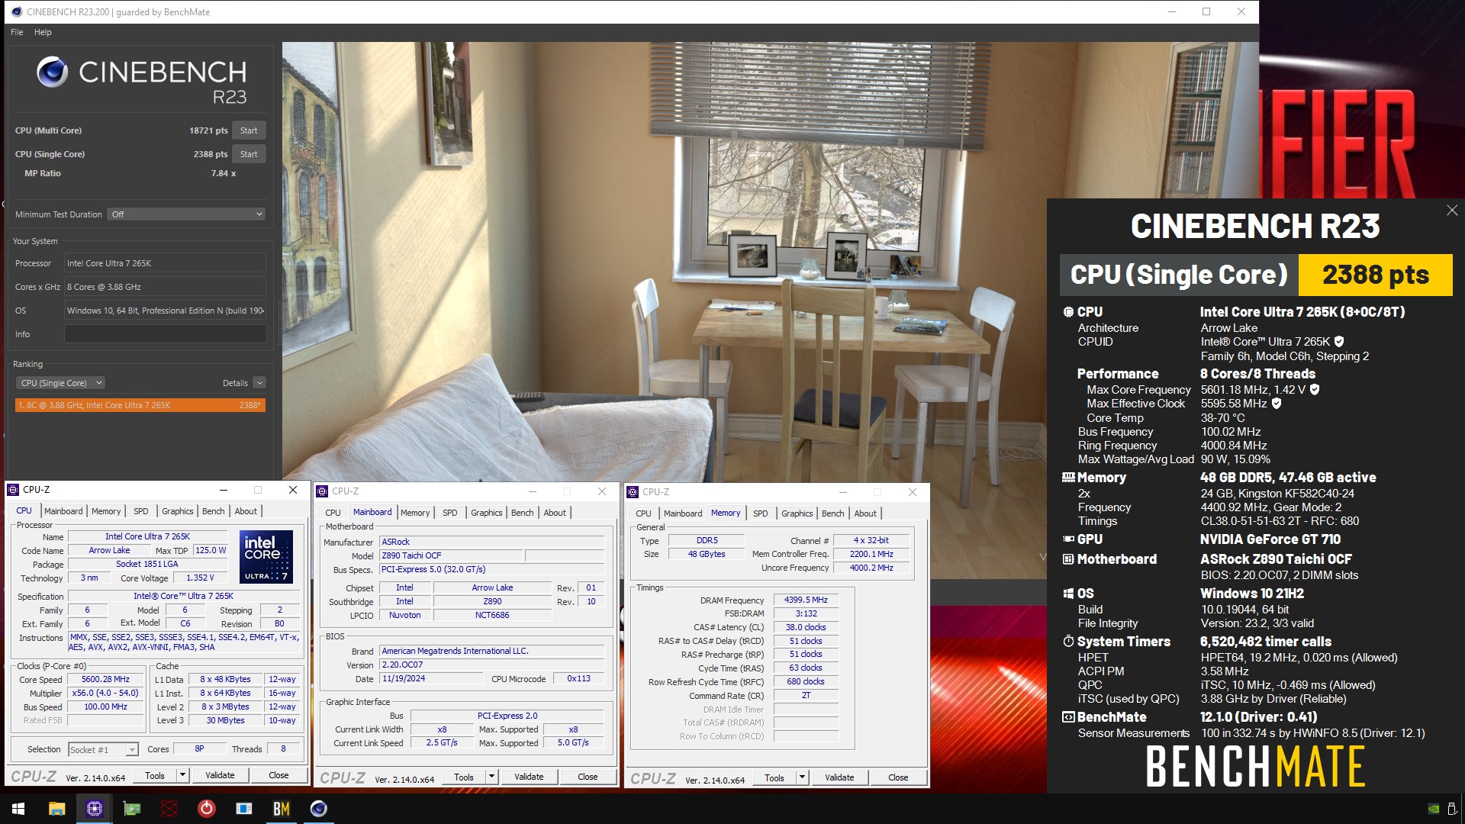Click the Multiplier value 'x56.0 (4.0 - 54.0)'
The height and width of the screenshot is (824, 1465).
tap(105, 693)
